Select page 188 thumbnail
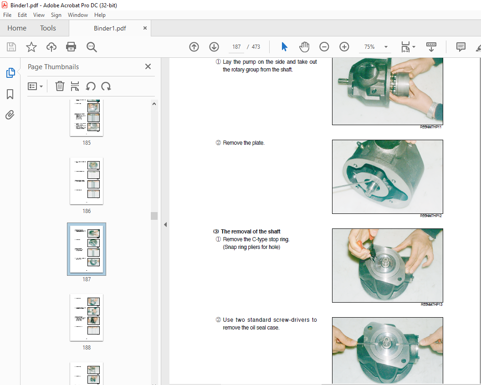Viewport: 481px width, 385px height. [x=87, y=317]
